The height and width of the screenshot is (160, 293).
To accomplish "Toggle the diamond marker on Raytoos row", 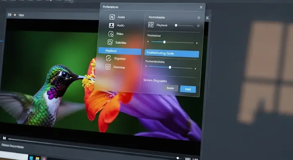I will [198, 26].
